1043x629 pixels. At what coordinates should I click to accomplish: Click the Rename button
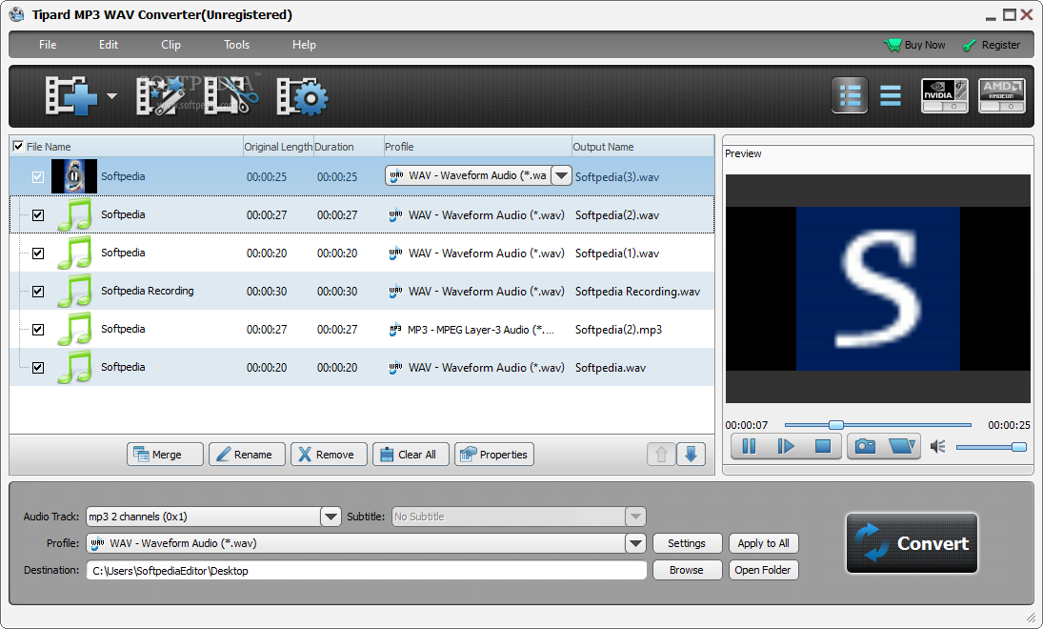pos(247,455)
